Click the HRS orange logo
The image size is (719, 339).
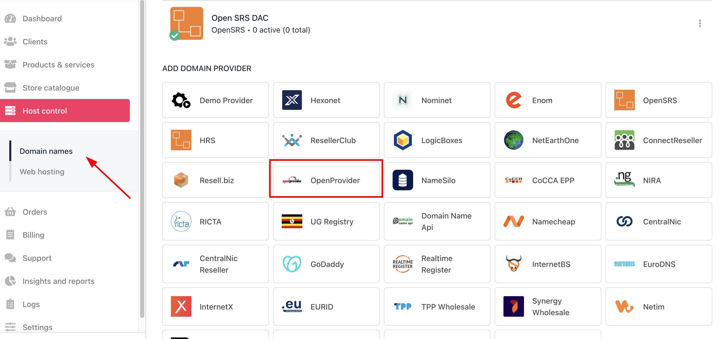click(181, 140)
